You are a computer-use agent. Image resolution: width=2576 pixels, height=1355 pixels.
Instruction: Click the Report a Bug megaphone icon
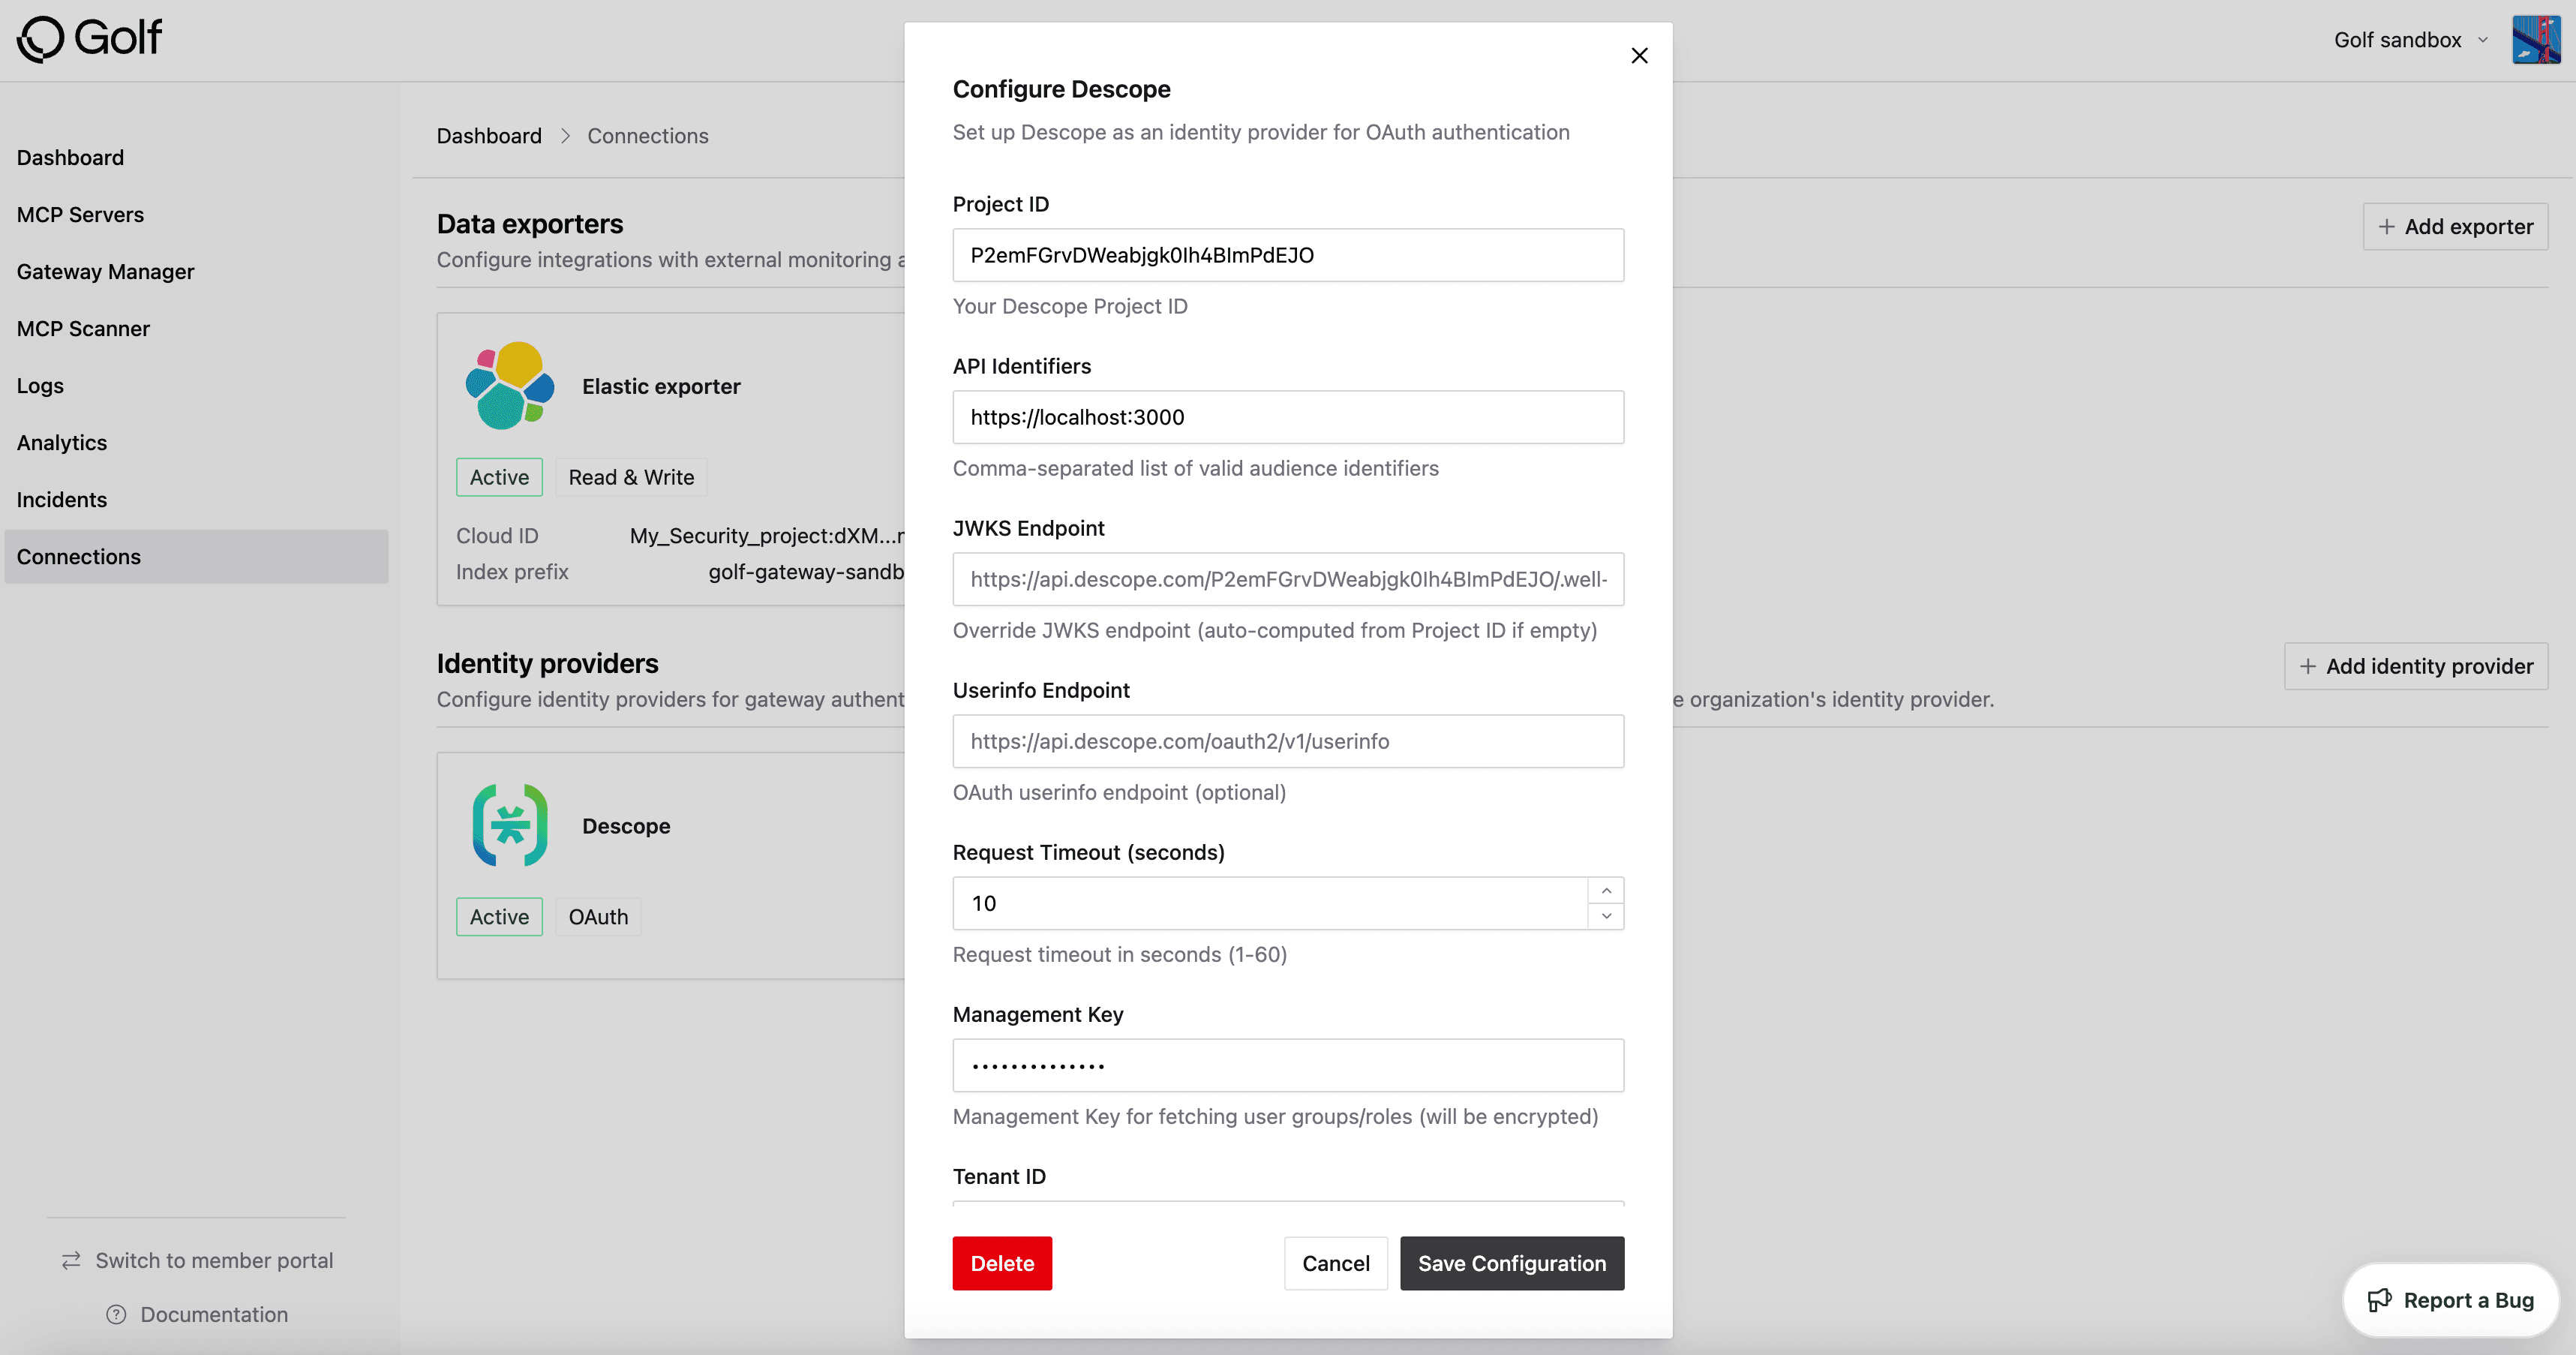[x=2379, y=1300]
